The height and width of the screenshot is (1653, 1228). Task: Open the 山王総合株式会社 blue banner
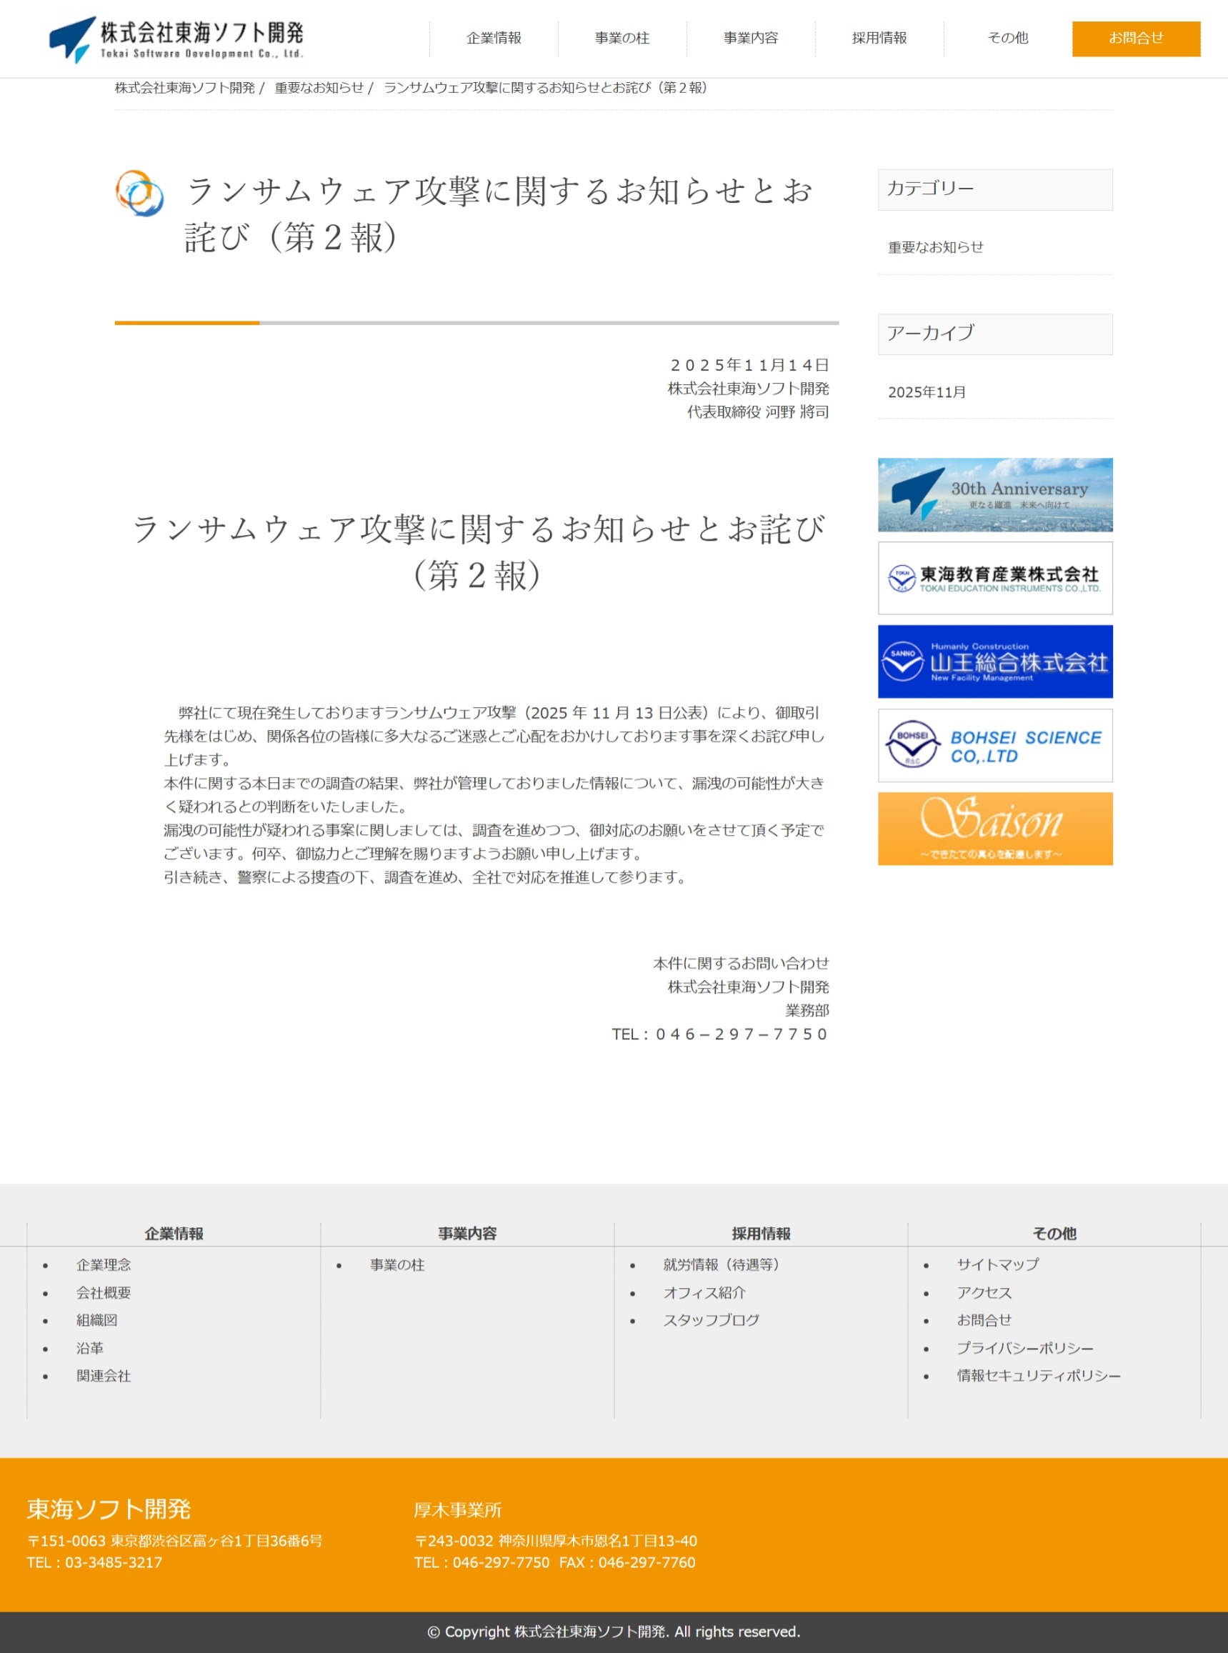[x=994, y=661]
